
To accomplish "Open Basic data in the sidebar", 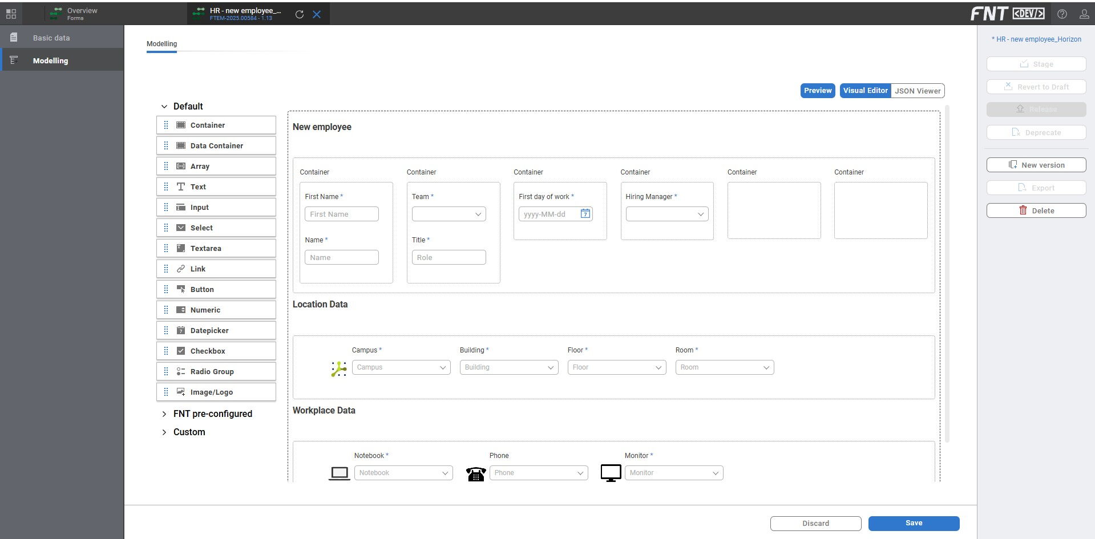I will pyautogui.click(x=51, y=38).
